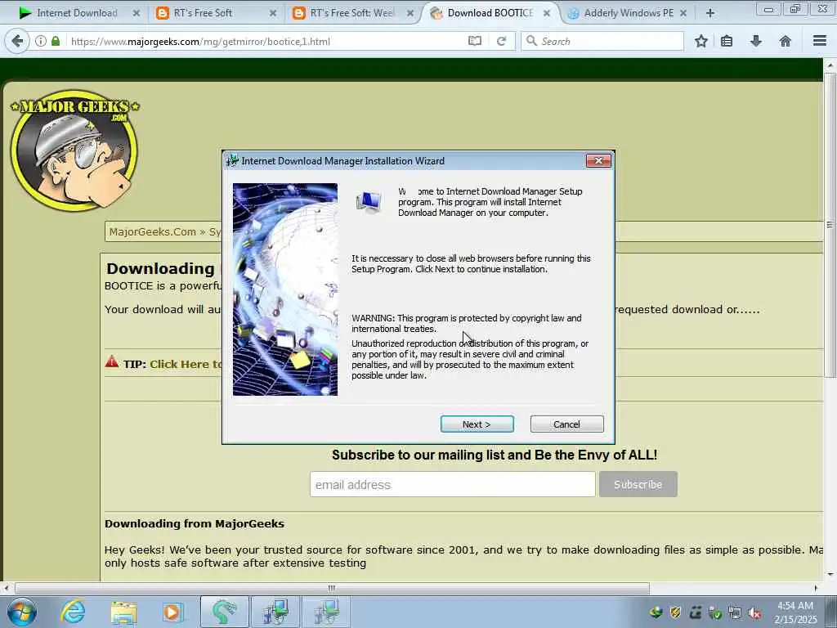Open a new browser tab
Screen dimensions: 837x628
click(710, 13)
